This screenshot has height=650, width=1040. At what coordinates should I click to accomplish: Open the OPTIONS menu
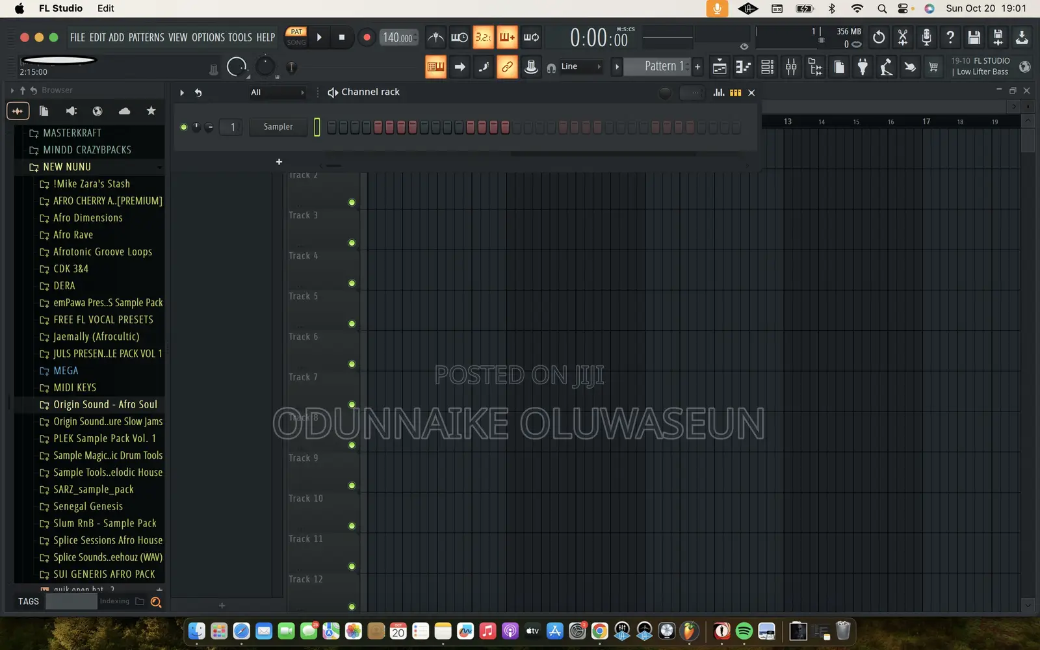(208, 37)
